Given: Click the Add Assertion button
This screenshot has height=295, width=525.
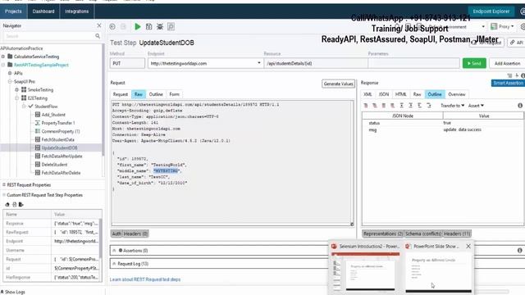Looking at the screenshot, I should 507,63.
